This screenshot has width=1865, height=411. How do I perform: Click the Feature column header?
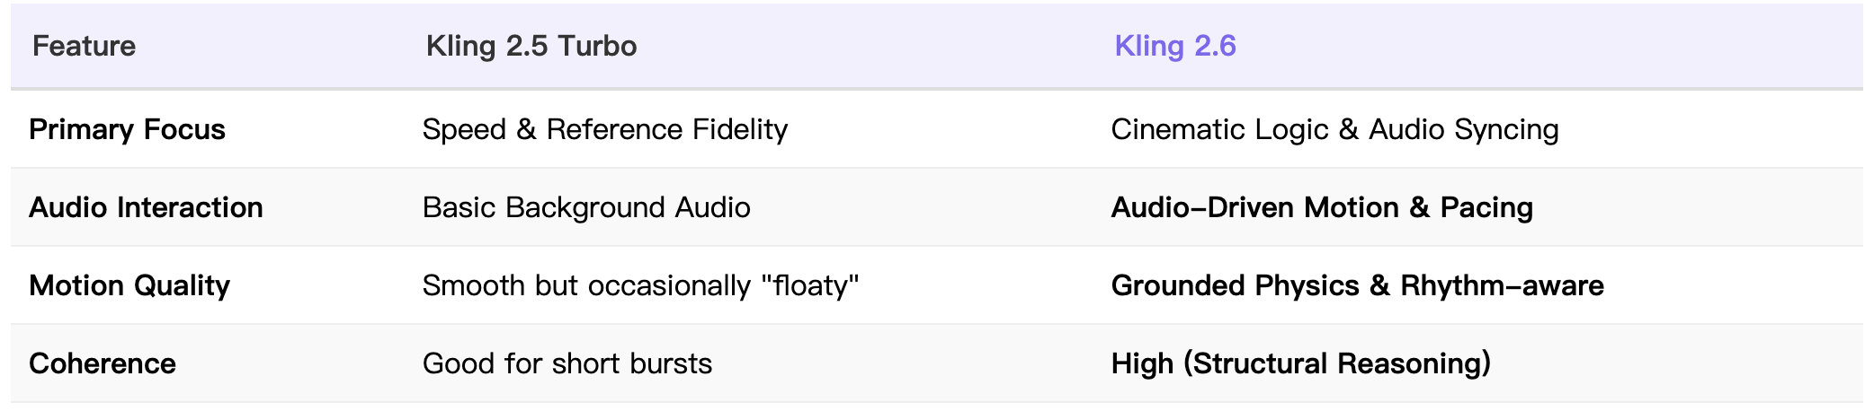(x=84, y=46)
